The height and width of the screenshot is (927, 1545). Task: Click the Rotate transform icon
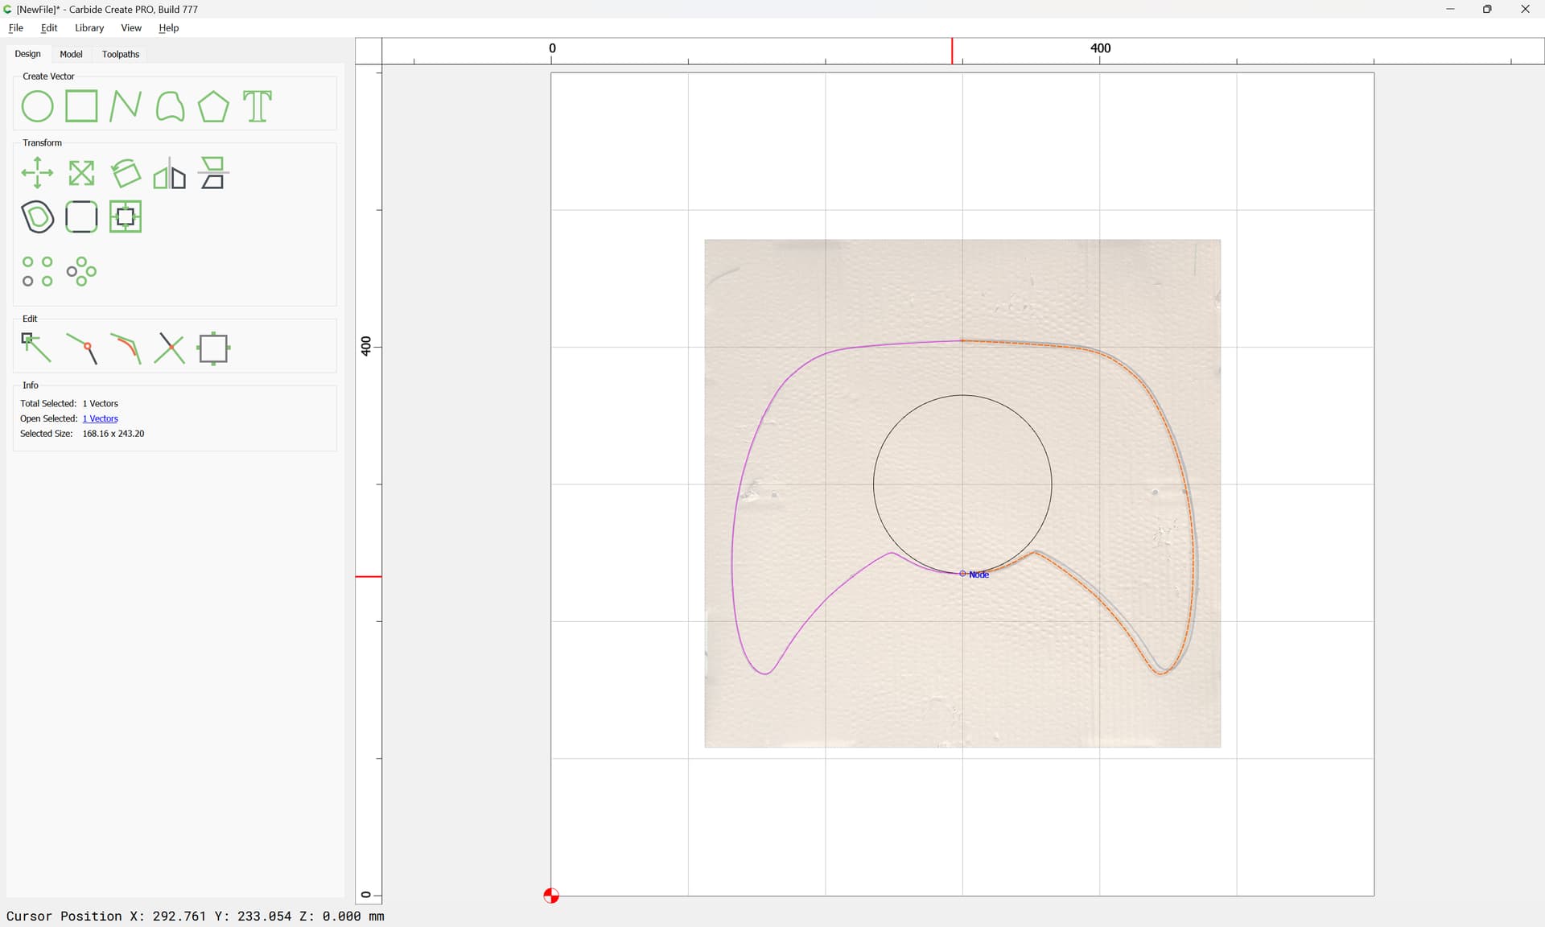(126, 173)
